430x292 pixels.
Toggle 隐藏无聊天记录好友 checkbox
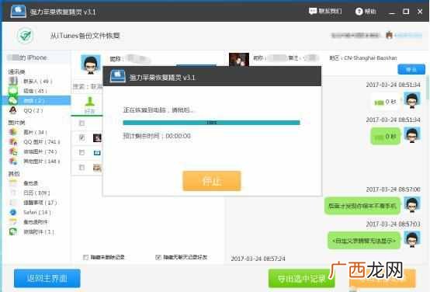coord(158,257)
